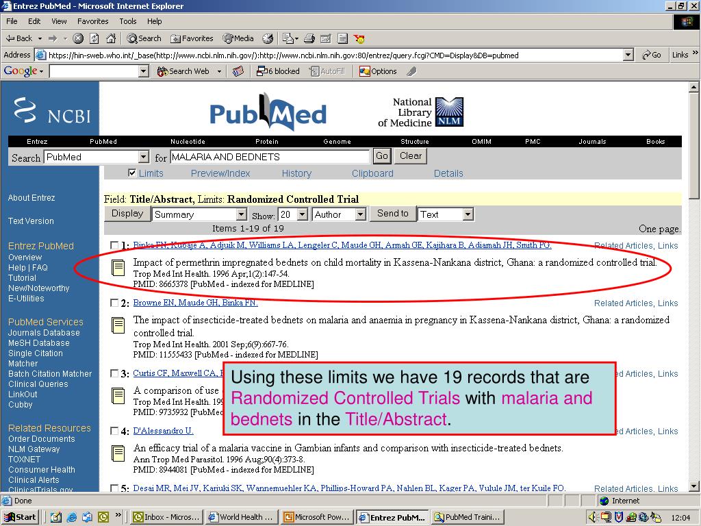This screenshot has height=526, width=701.
Task: Click the IE Back arrow button
Action: 18,38
